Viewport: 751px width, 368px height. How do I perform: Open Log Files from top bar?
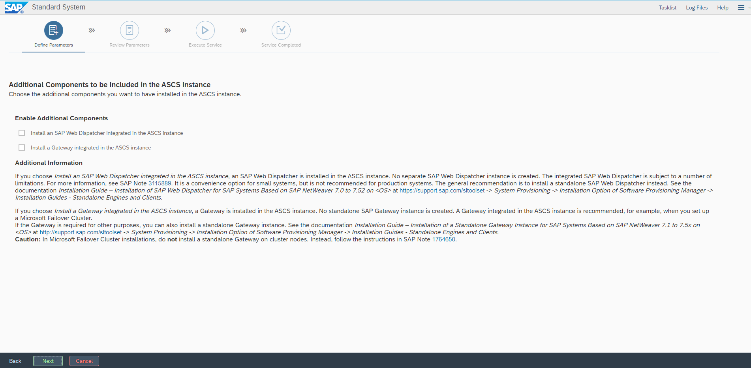click(697, 7)
